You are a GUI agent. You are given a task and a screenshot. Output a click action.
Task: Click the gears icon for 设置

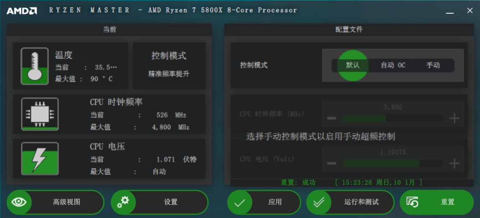[x=123, y=202]
